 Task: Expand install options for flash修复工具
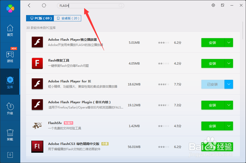tap(229, 63)
